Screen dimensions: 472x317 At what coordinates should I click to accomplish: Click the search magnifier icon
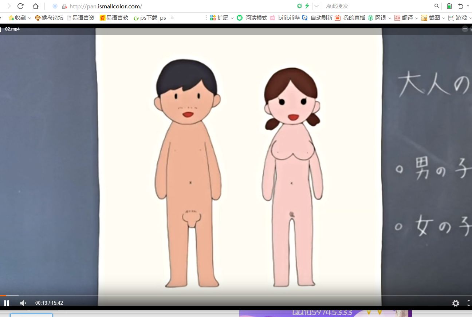(436, 6)
